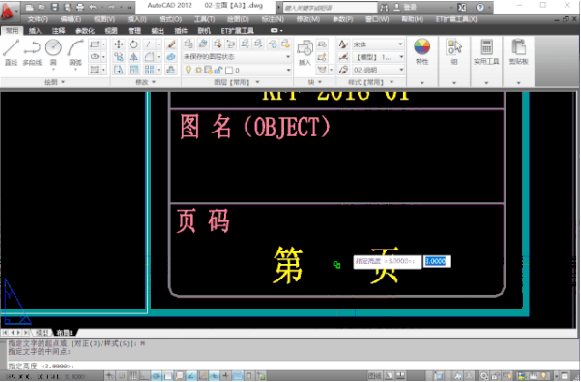Click the Offset tool icon

[171, 70]
